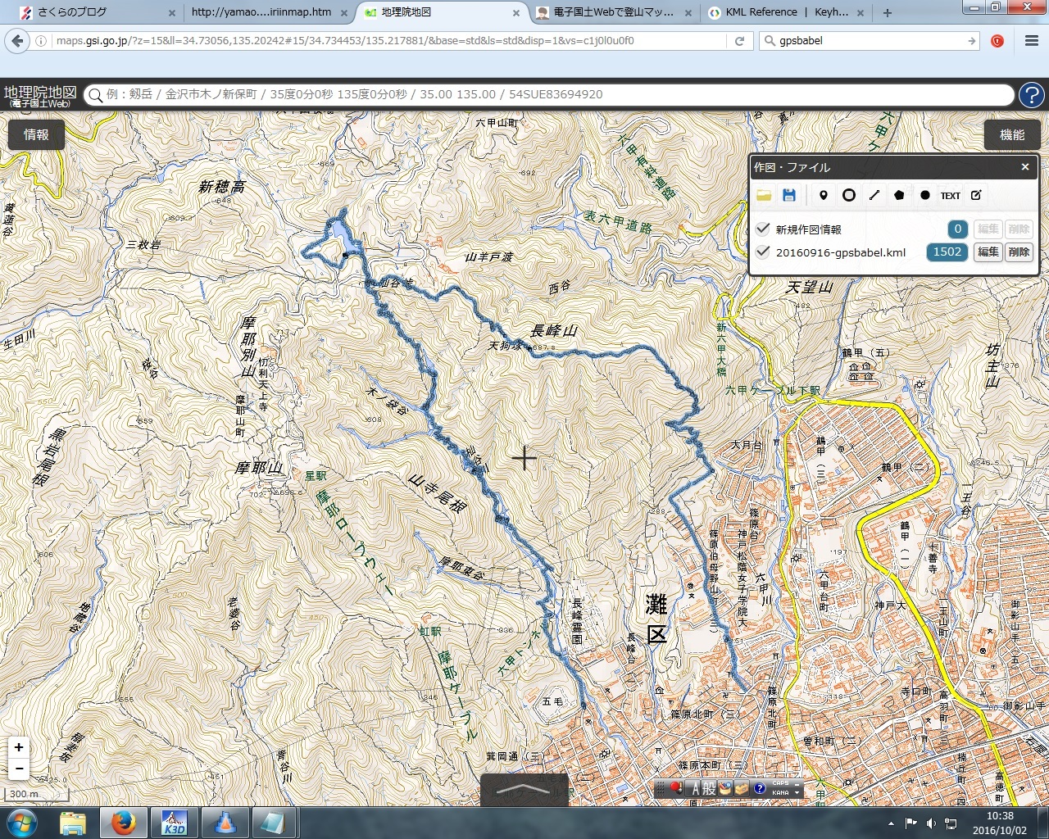Click the open file folder icon

(764, 195)
